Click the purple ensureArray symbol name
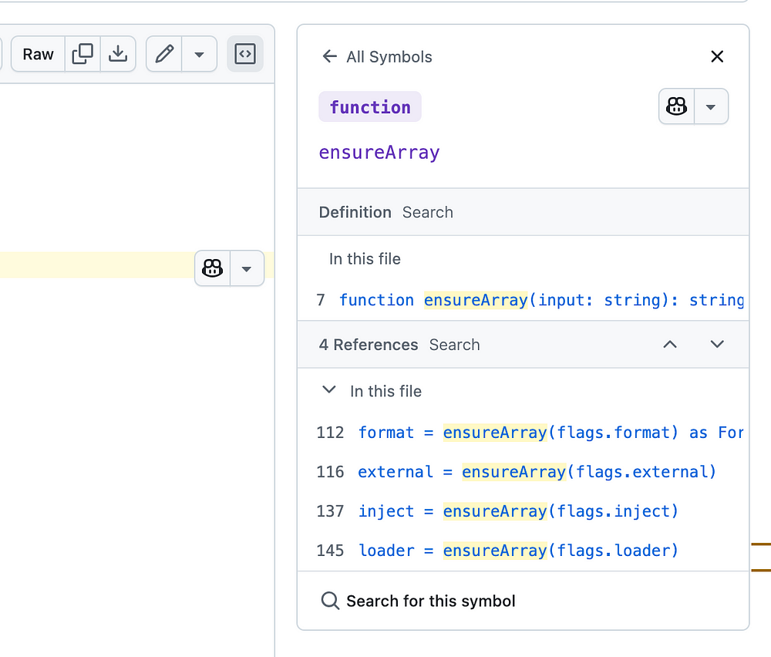This screenshot has height=657, width=771. tap(379, 153)
